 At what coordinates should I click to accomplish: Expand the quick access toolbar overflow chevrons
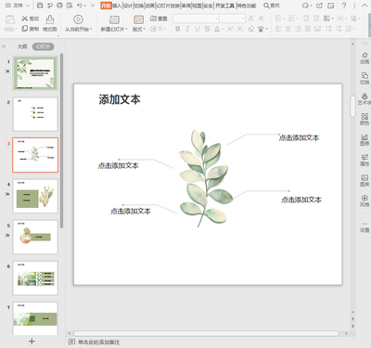92,6
